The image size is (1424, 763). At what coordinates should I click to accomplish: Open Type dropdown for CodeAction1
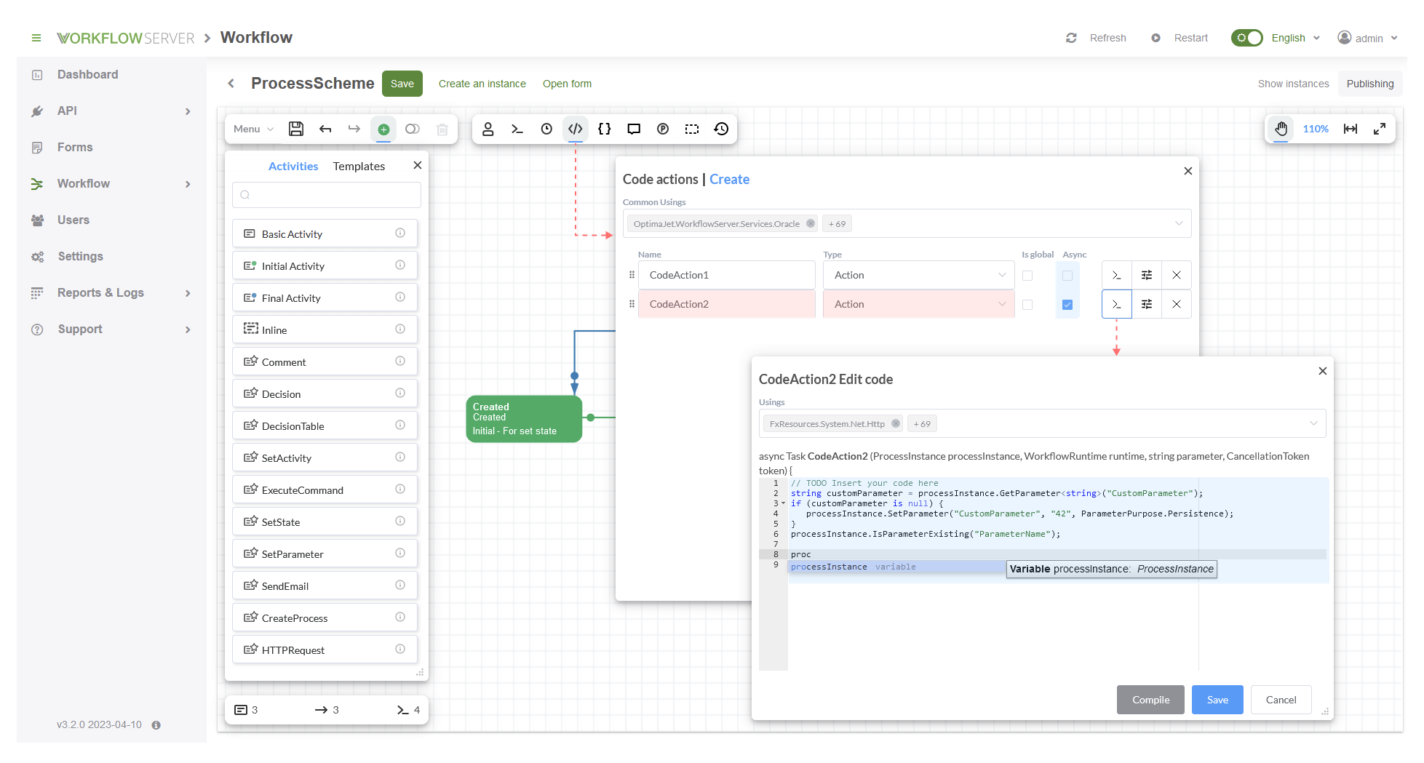(919, 275)
